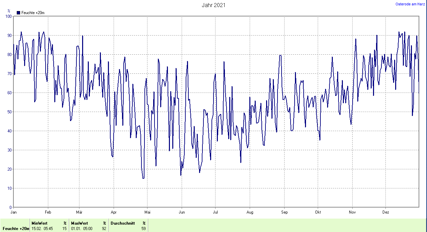Pick the Mai month axis label
Image resolution: width=427 pixels, height=232 pixels.
coord(147,212)
